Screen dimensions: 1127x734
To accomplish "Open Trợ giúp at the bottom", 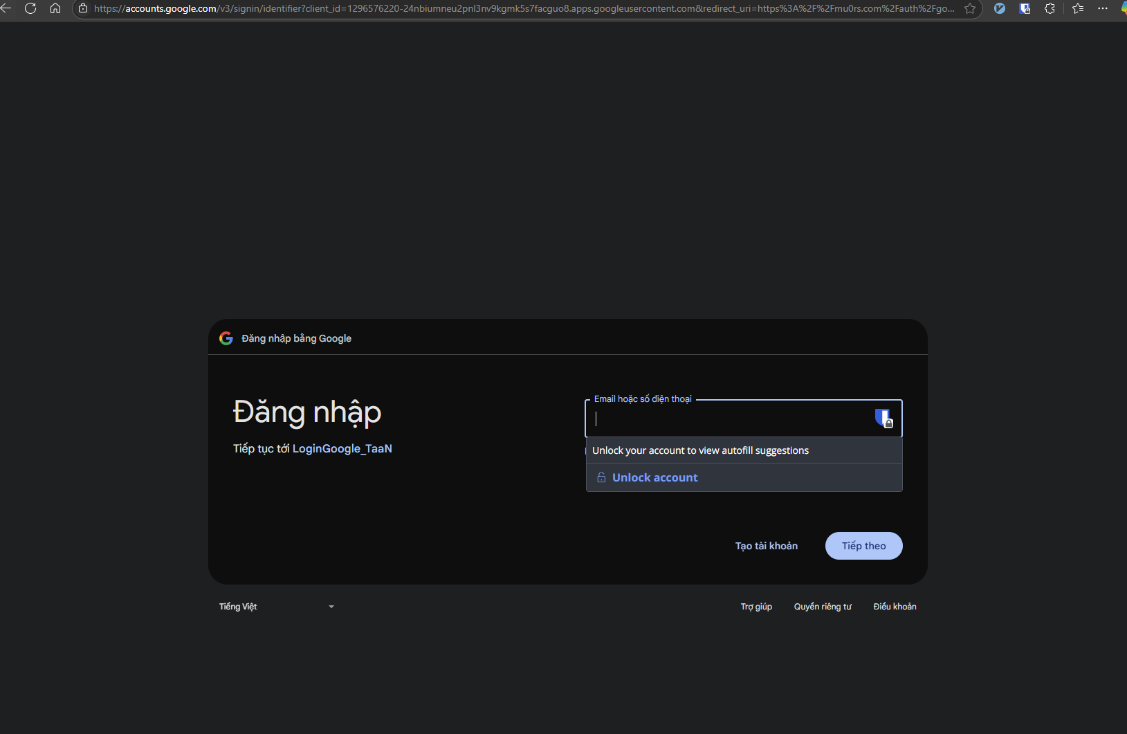I will tap(756, 606).
